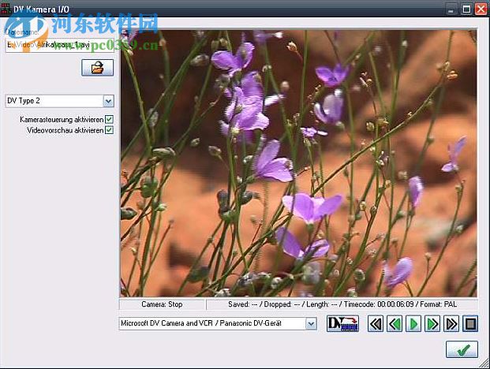Close the DV Kamera I/O window
Image resolution: width=490 pixels, height=369 pixels.
pyautogui.click(x=481, y=9)
